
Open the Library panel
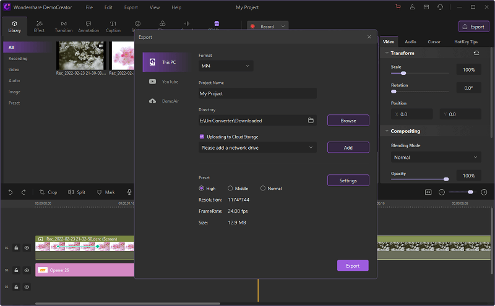click(x=14, y=27)
